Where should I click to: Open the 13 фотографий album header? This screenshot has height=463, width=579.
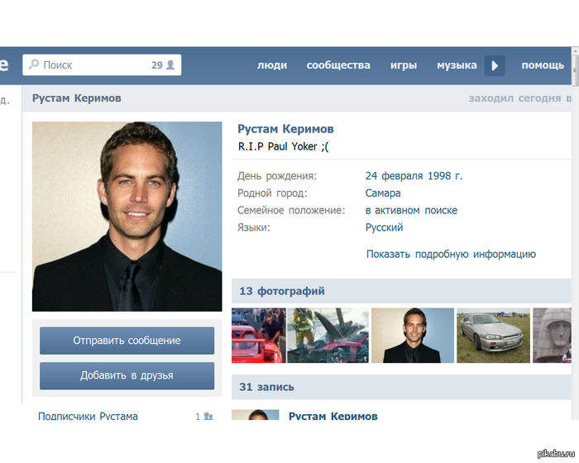click(x=282, y=291)
